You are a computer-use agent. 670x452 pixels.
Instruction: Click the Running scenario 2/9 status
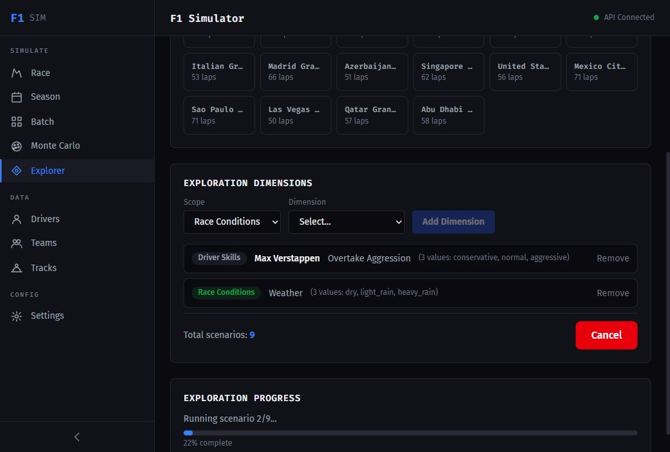(230, 419)
